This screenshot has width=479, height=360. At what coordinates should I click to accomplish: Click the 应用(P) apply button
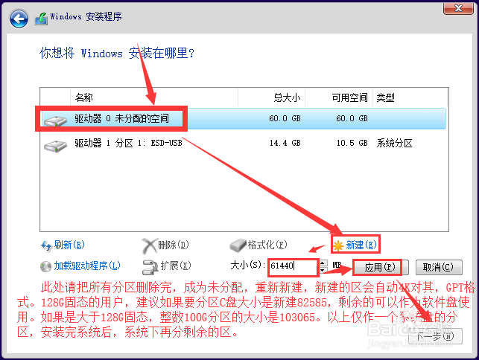[x=381, y=267]
